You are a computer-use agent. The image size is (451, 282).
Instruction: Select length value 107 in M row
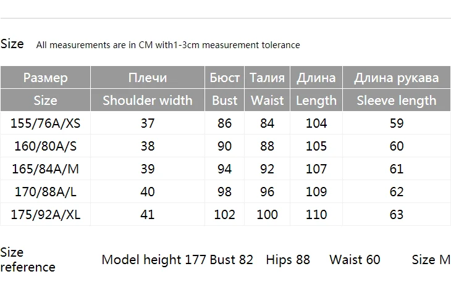(x=316, y=169)
